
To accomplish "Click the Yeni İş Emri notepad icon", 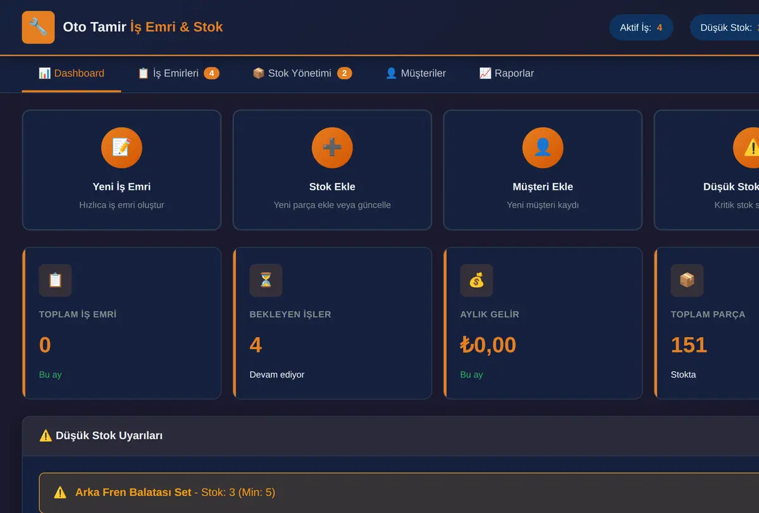I will 121,147.
